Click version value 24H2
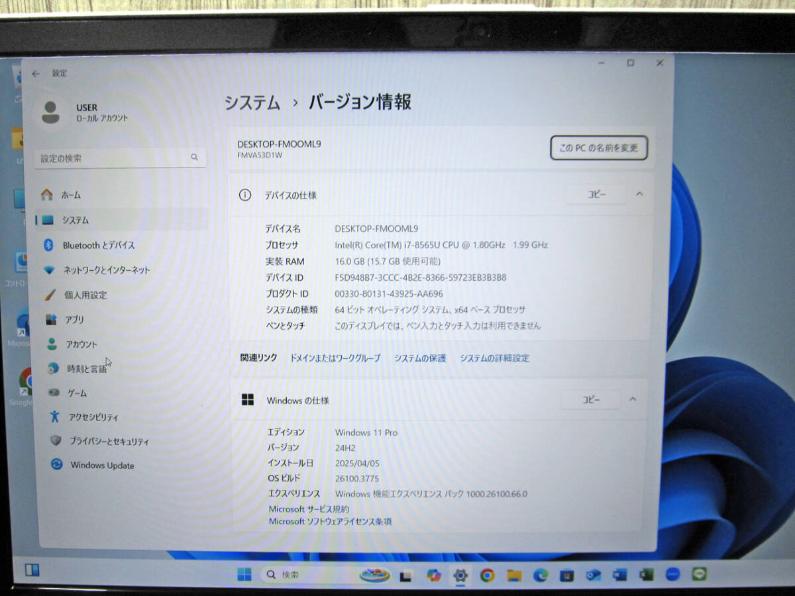The width and height of the screenshot is (795, 596). tap(345, 448)
